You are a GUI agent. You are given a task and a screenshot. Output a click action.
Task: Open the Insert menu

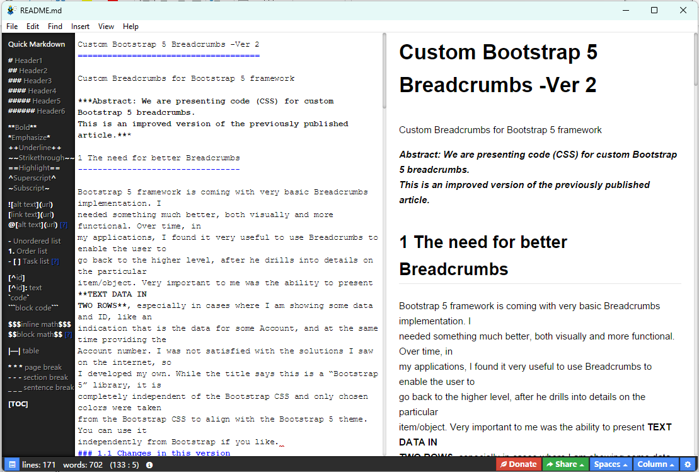point(80,27)
